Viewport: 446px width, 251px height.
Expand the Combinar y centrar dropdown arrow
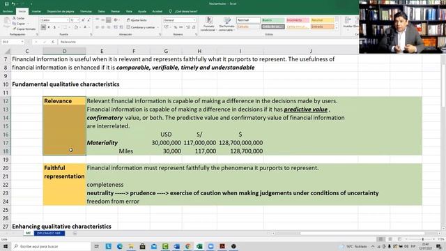(158, 27)
